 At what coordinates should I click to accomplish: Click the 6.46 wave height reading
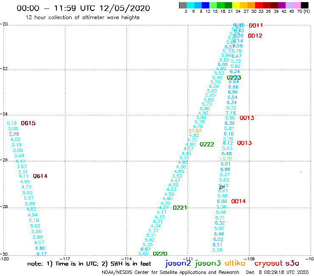[x=219, y=234]
